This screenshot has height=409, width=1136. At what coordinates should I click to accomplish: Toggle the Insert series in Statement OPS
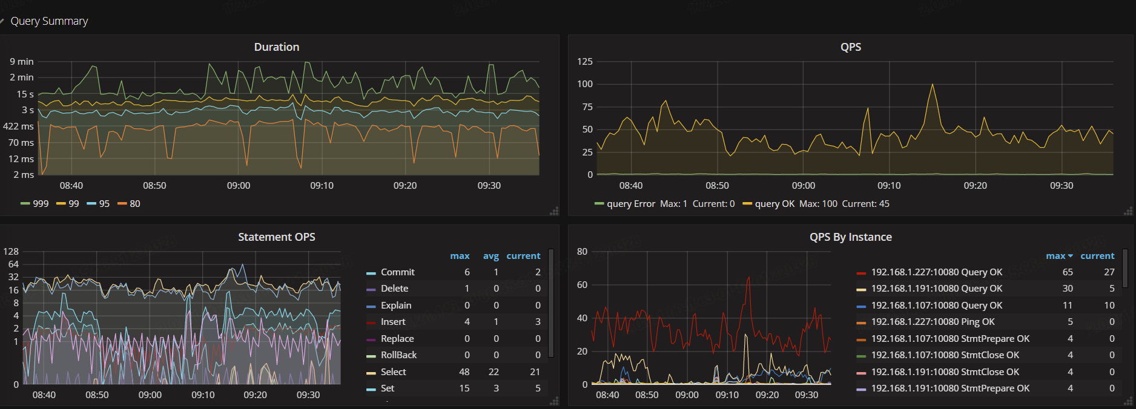[393, 322]
